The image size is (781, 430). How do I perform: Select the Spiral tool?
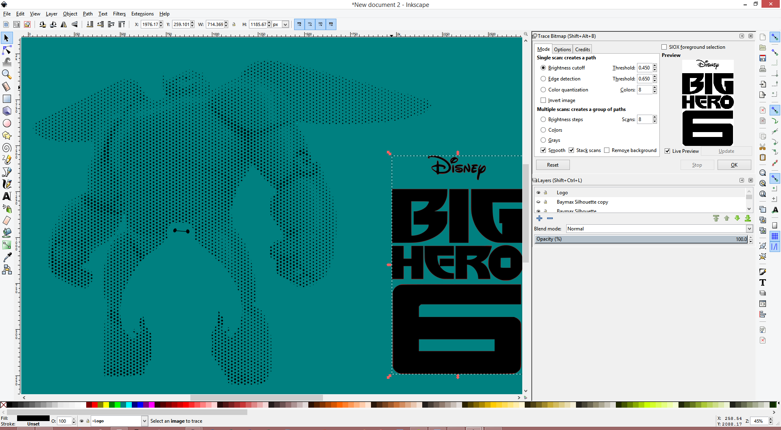tap(7, 148)
